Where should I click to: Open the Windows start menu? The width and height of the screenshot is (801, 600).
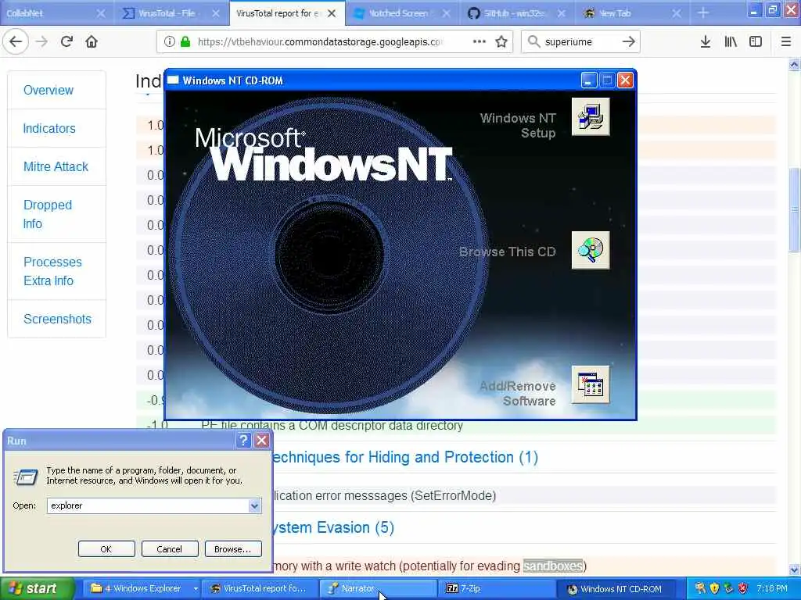(x=38, y=588)
